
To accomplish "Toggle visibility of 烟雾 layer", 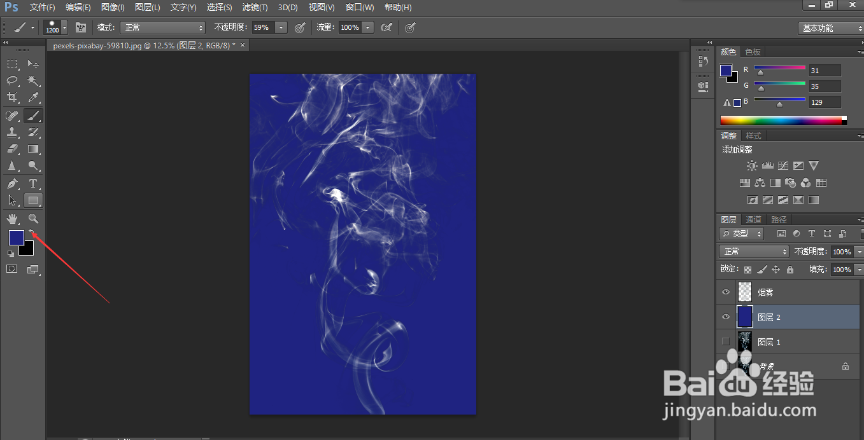I will tap(725, 292).
